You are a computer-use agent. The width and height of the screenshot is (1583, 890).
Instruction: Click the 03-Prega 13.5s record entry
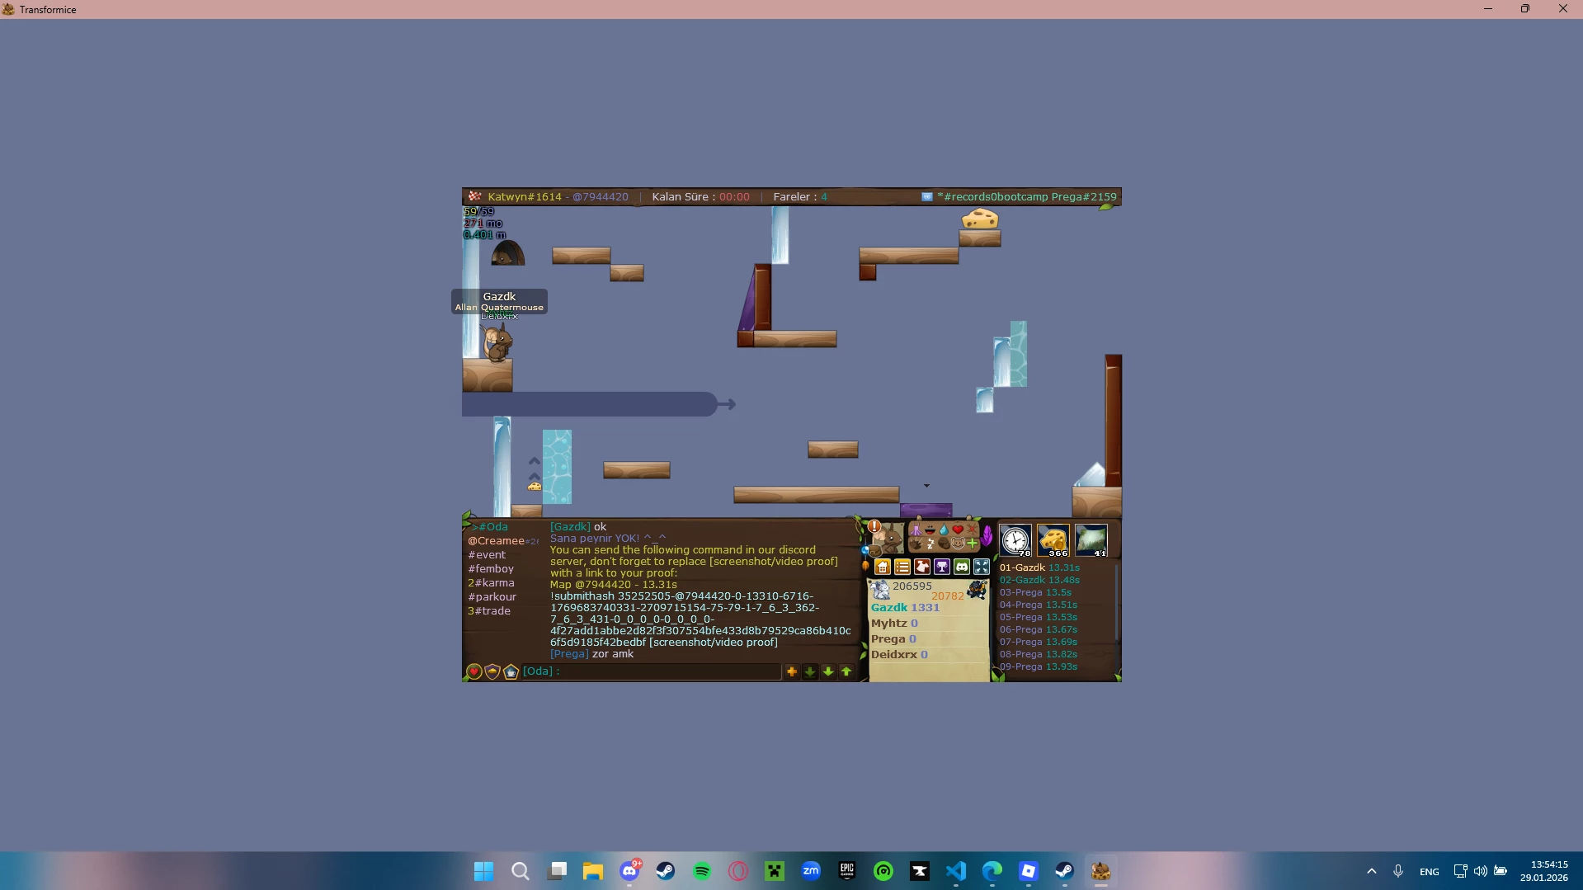1035,592
